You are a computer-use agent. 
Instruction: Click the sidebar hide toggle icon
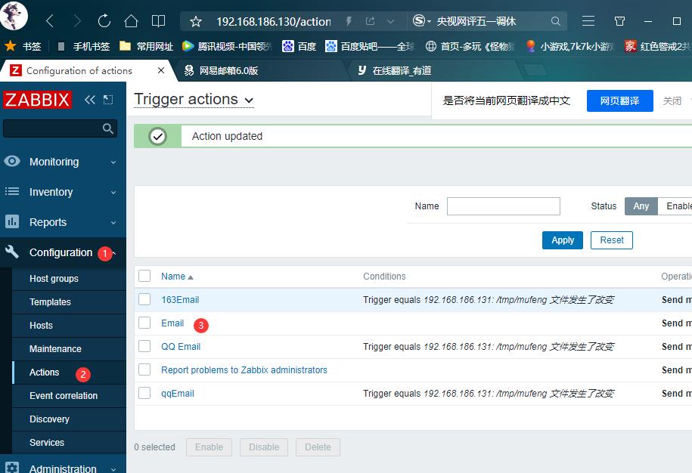108,100
